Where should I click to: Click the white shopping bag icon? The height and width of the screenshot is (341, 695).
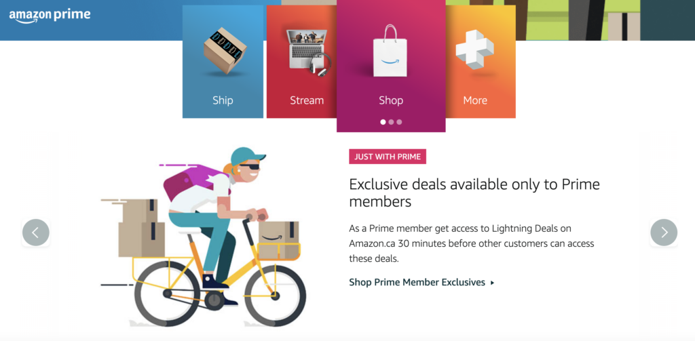[390, 51]
